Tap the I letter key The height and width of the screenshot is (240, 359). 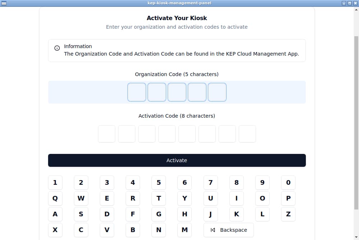point(237,198)
